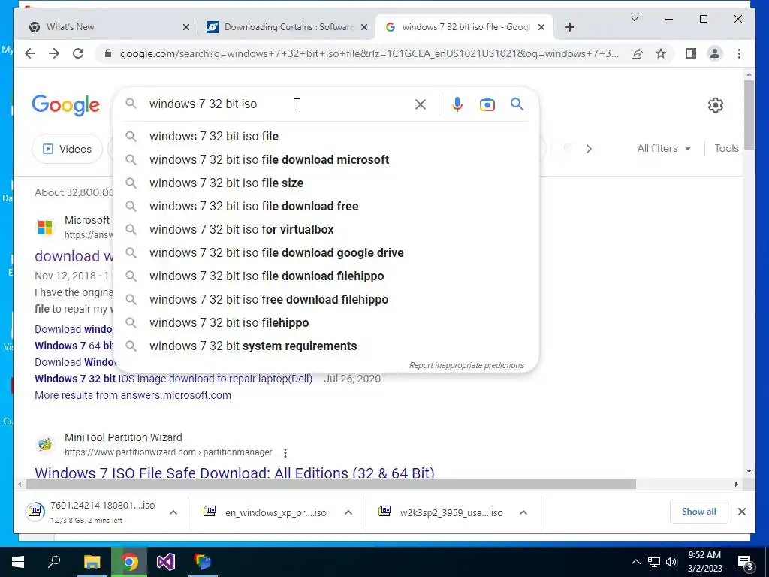Go forward with the navigation arrow
Screen dimensions: 769x577
(54, 53)
